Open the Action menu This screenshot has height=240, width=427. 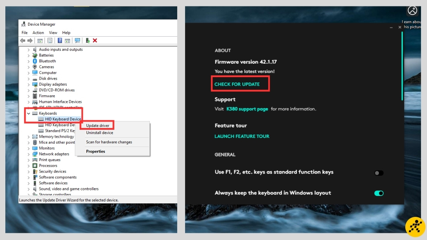pos(38,33)
